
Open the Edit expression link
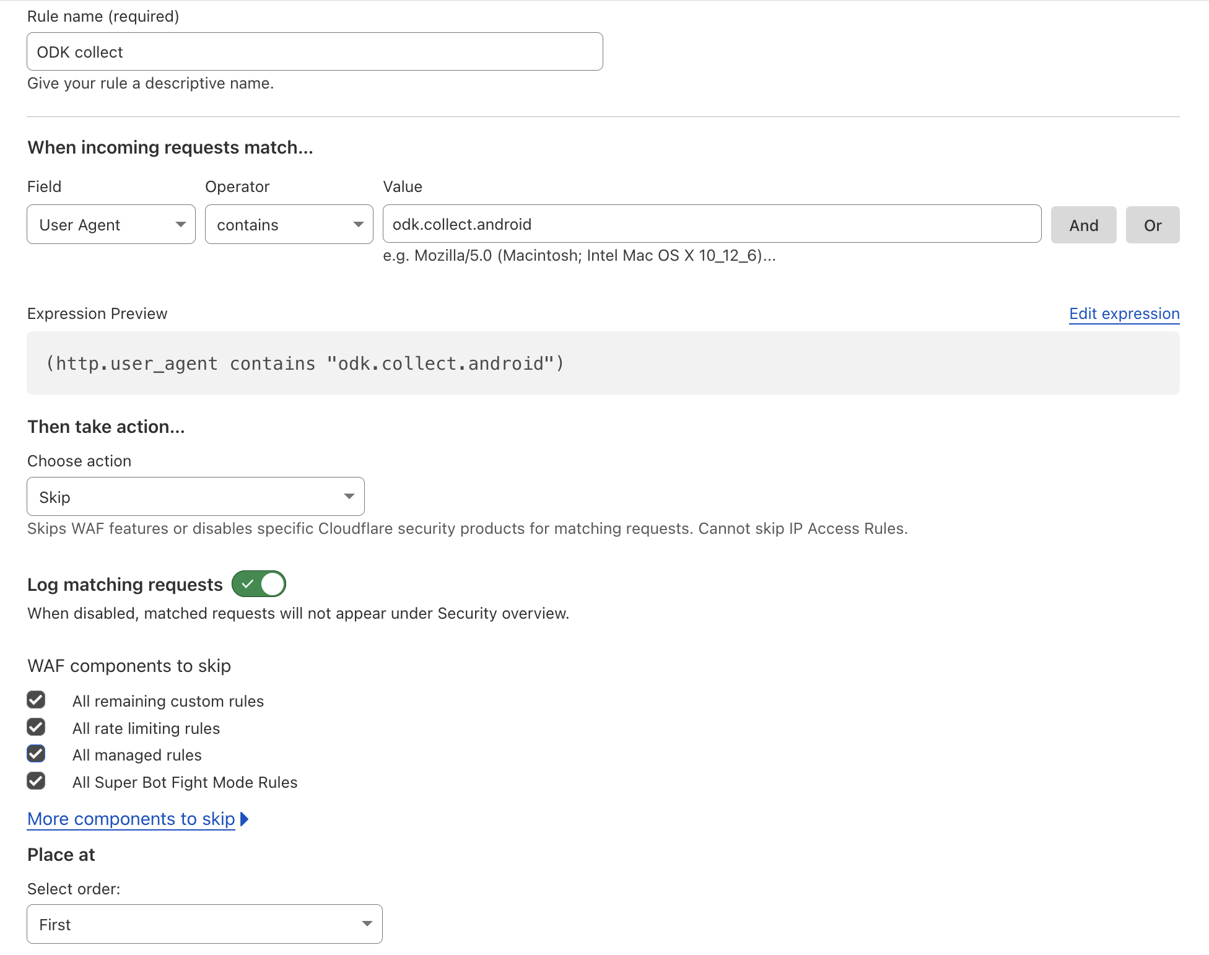pyautogui.click(x=1124, y=313)
